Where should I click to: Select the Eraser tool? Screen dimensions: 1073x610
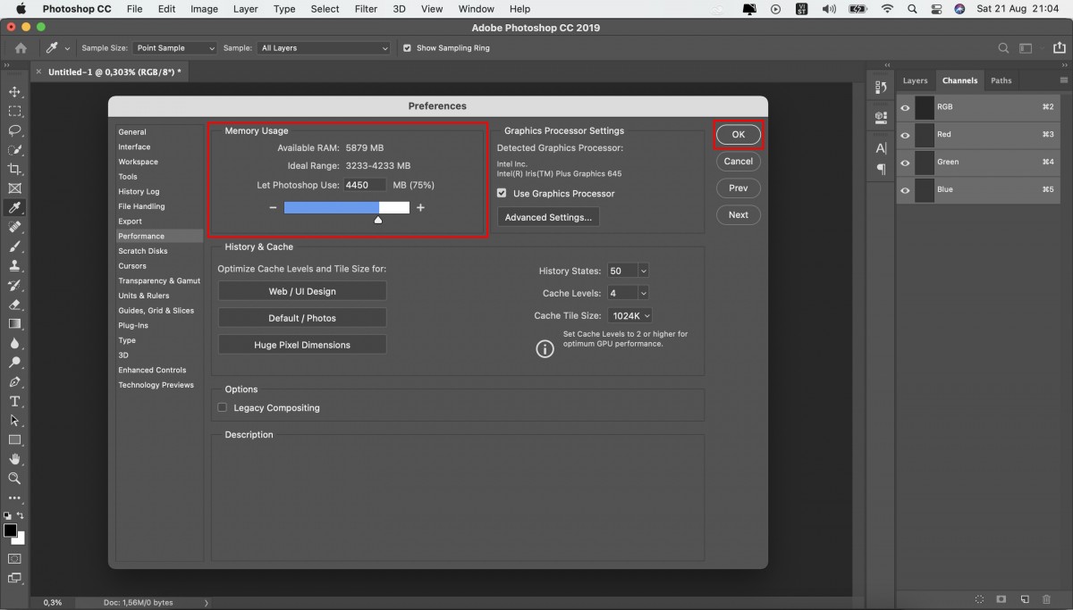(x=14, y=305)
